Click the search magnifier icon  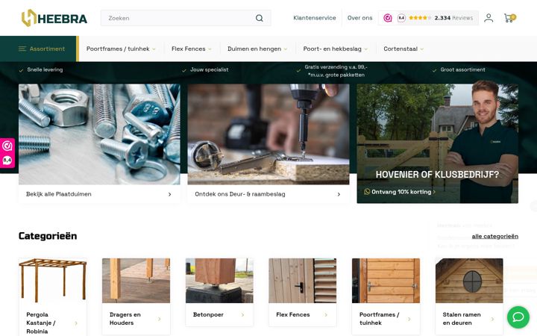tap(260, 18)
